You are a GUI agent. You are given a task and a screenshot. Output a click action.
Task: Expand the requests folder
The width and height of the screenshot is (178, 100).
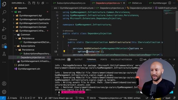pyautogui.click(x=12, y=8)
